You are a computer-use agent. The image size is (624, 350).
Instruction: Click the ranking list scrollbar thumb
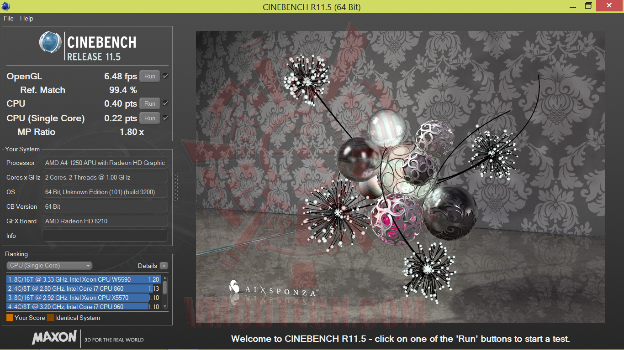pyautogui.click(x=165, y=287)
